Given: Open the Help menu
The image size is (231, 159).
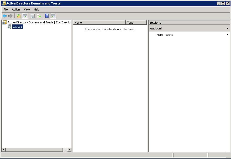Looking at the screenshot, I should (37, 9).
